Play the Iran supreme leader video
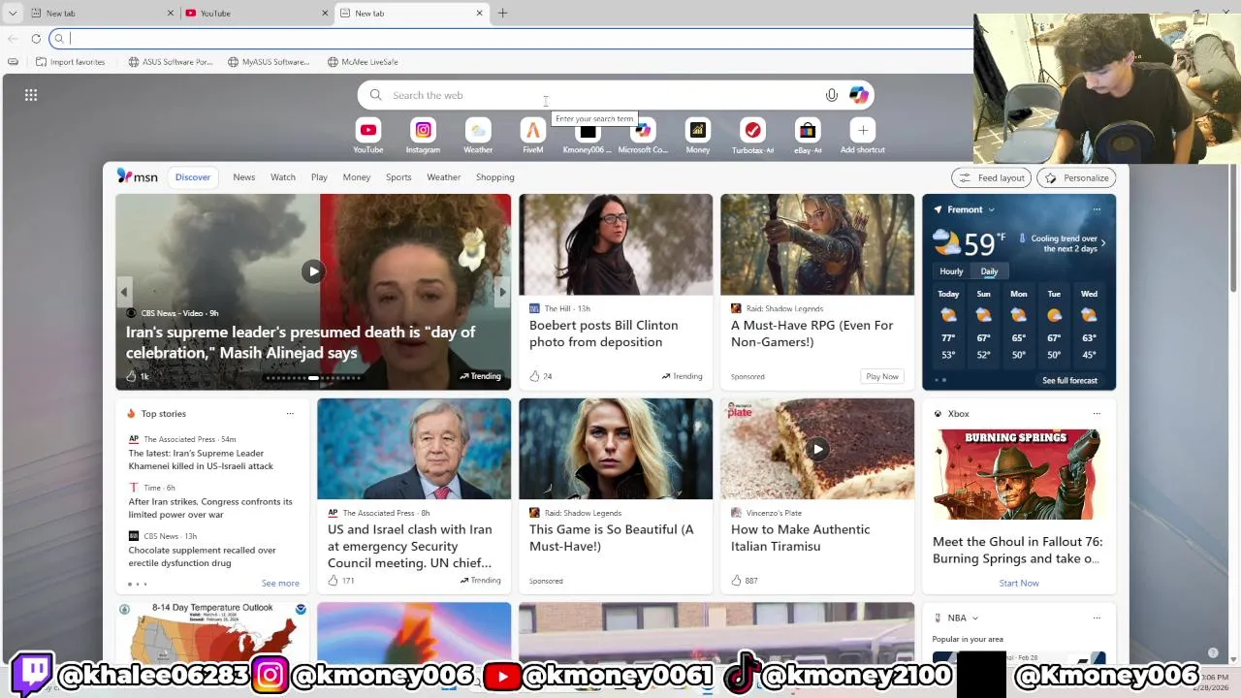This screenshot has height=698, width=1241. click(x=313, y=271)
